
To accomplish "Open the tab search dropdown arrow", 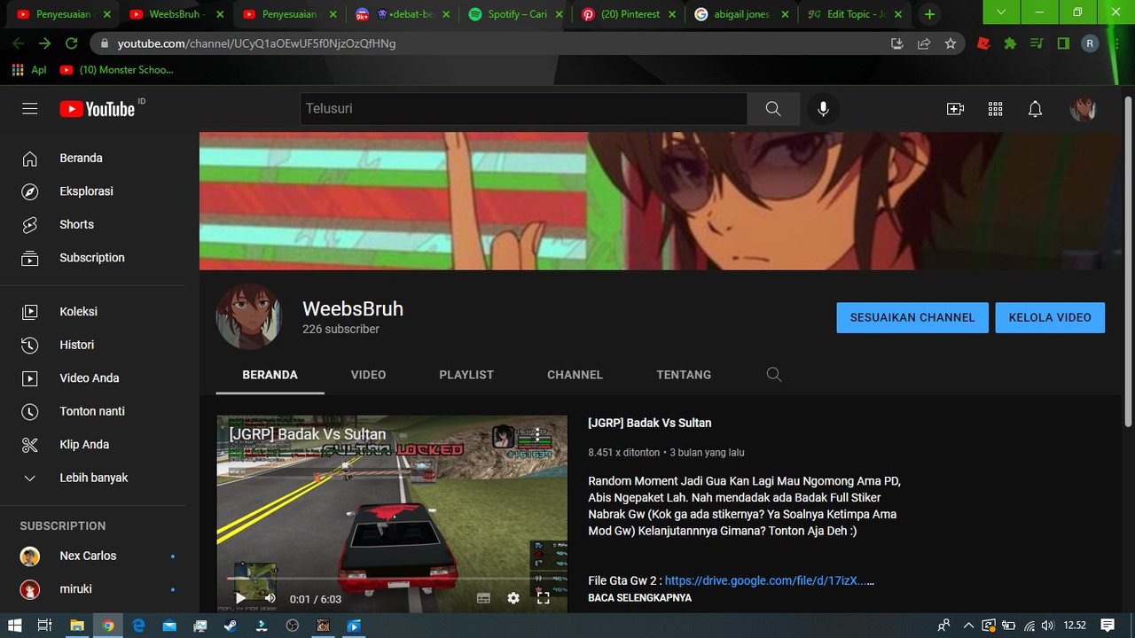I will (x=1002, y=12).
